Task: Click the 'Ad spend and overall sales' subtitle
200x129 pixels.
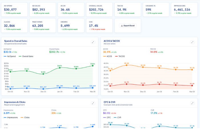Action: (x=15, y=44)
